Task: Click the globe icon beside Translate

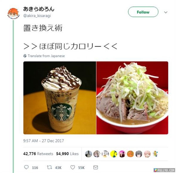Action: coord(25,56)
